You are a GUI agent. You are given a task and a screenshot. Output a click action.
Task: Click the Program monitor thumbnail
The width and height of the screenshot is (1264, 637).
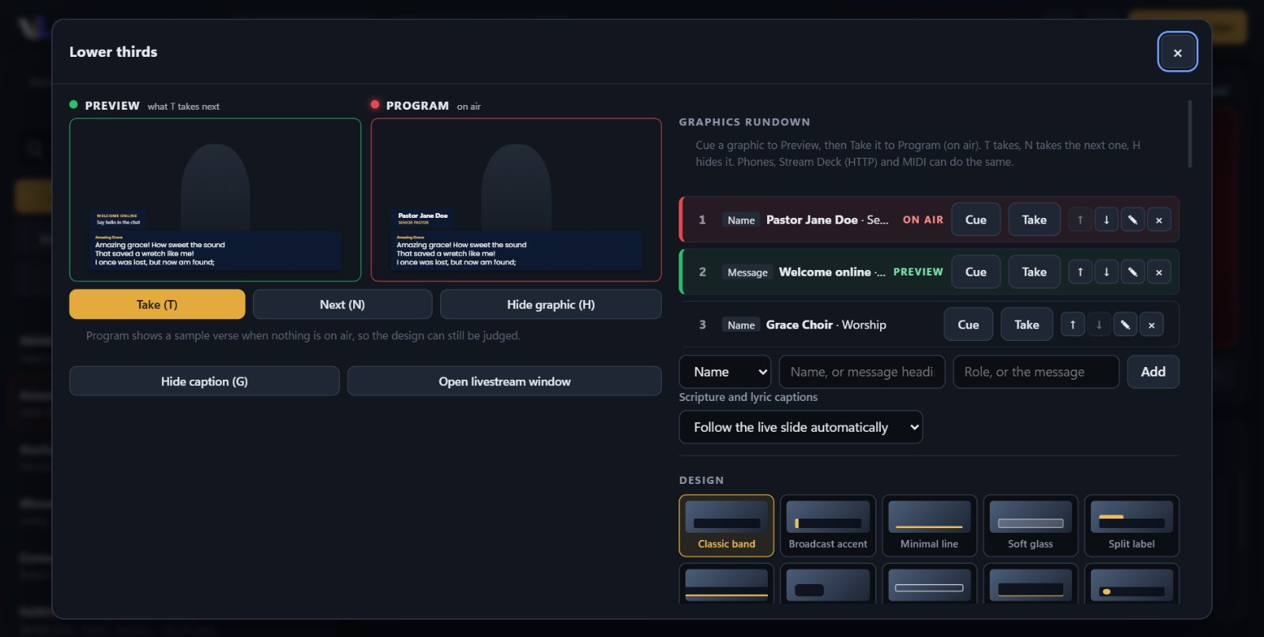pos(516,200)
